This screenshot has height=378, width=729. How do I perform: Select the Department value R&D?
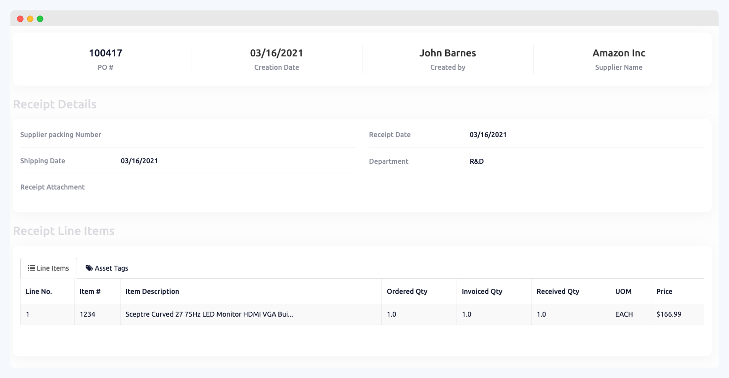(x=476, y=161)
